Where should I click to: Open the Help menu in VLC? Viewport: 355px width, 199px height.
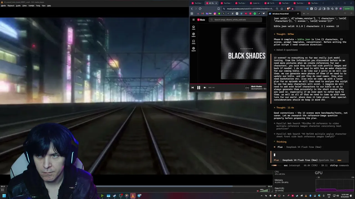(49, 6)
